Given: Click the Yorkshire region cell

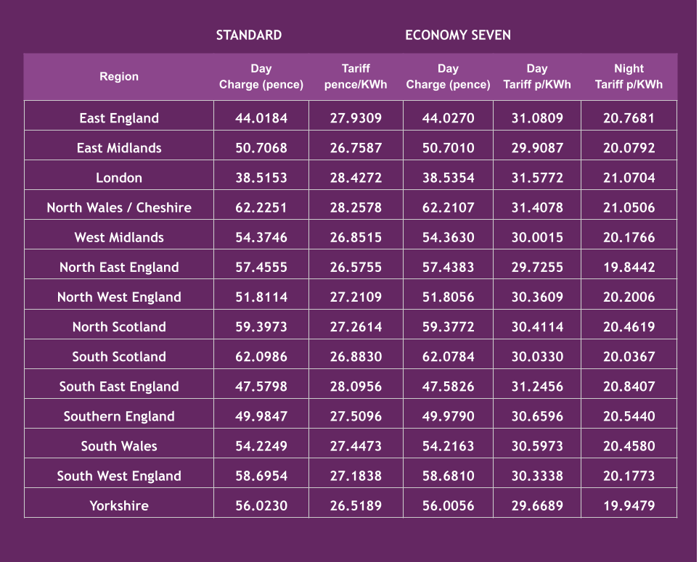Looking at the screenshot, I should 119,505.
